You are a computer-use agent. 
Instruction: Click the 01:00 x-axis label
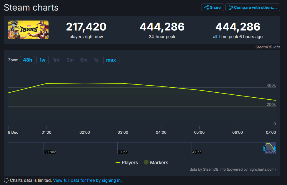46,132
